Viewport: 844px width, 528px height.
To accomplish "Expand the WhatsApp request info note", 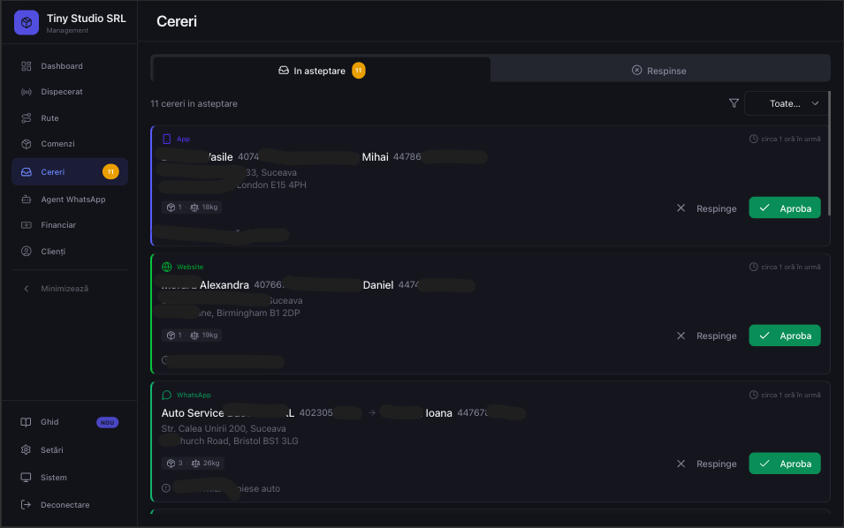I will click(x=165, y=487).
